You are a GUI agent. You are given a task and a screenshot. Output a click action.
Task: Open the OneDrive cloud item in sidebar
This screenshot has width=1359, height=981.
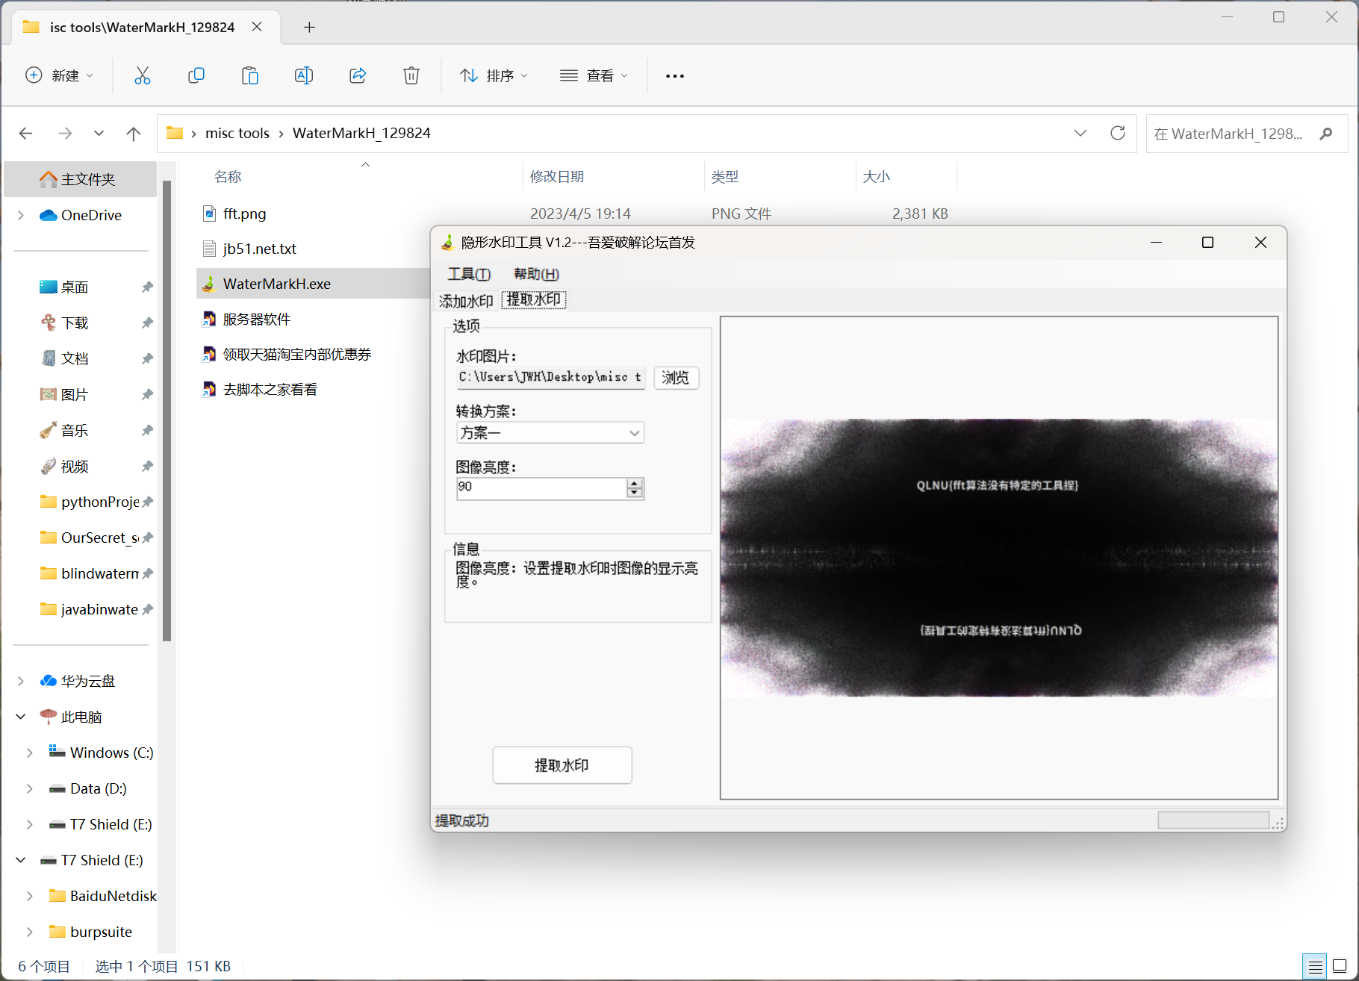coord(81,215)
